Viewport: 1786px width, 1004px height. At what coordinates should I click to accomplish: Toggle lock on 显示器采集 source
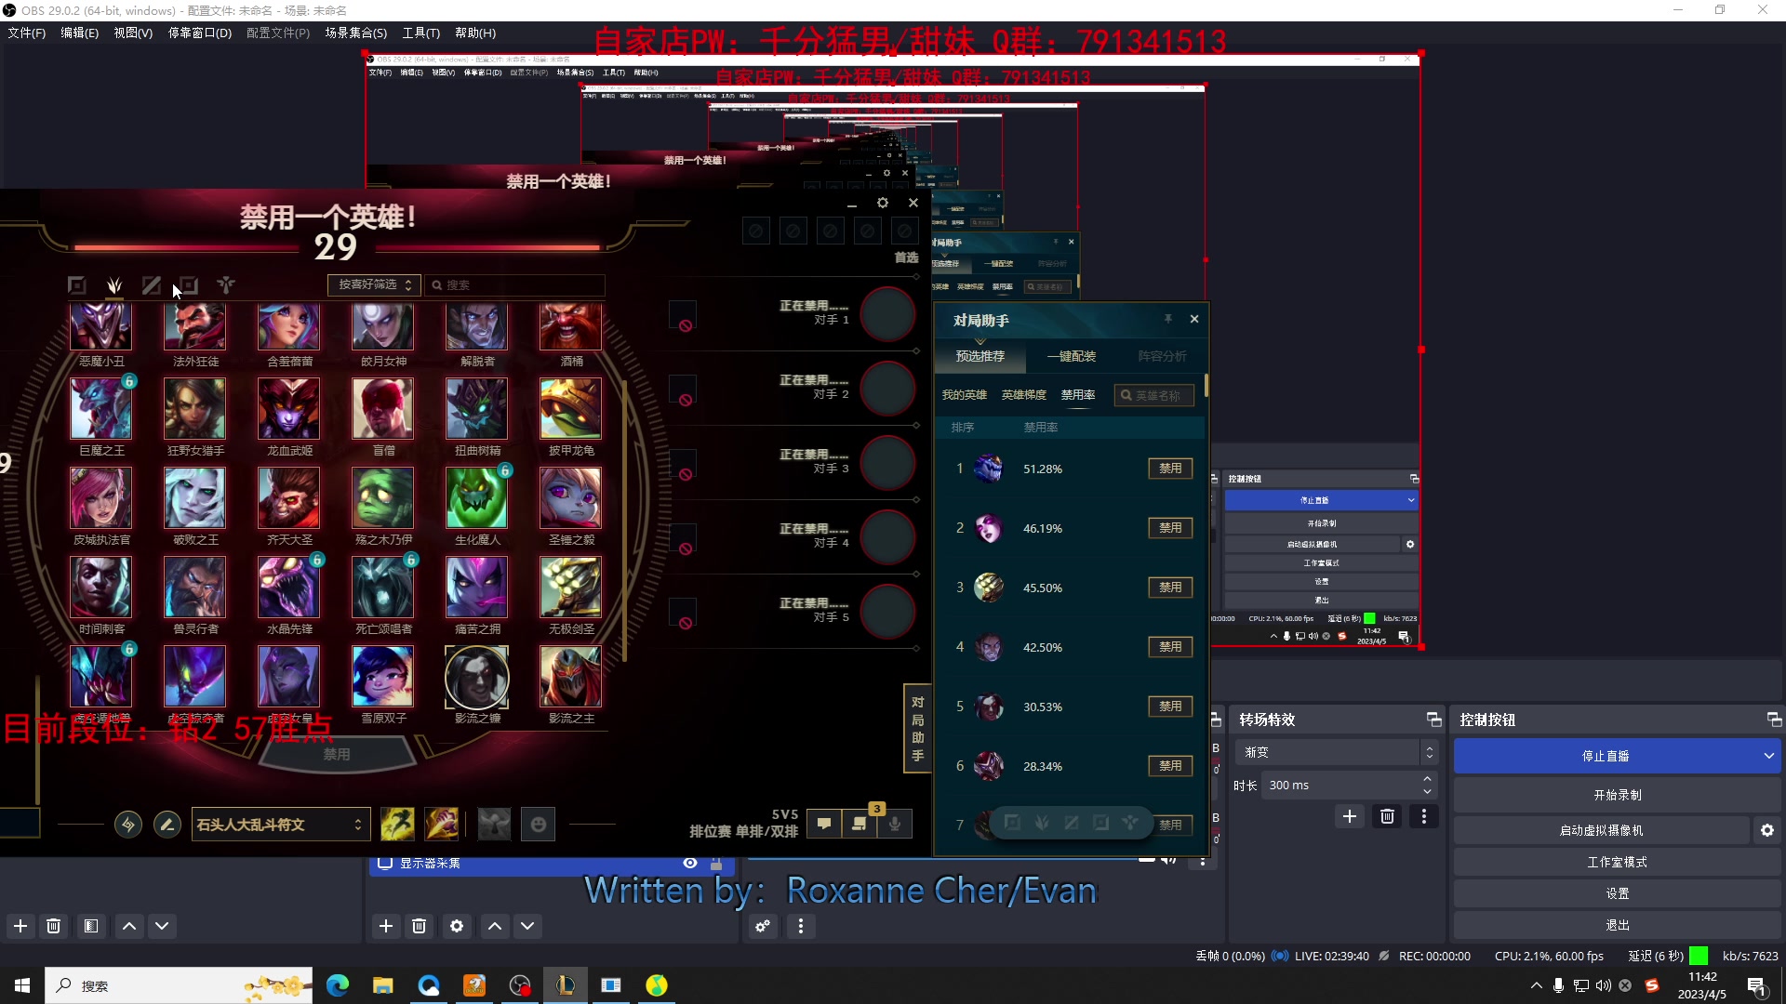point(716,863)
